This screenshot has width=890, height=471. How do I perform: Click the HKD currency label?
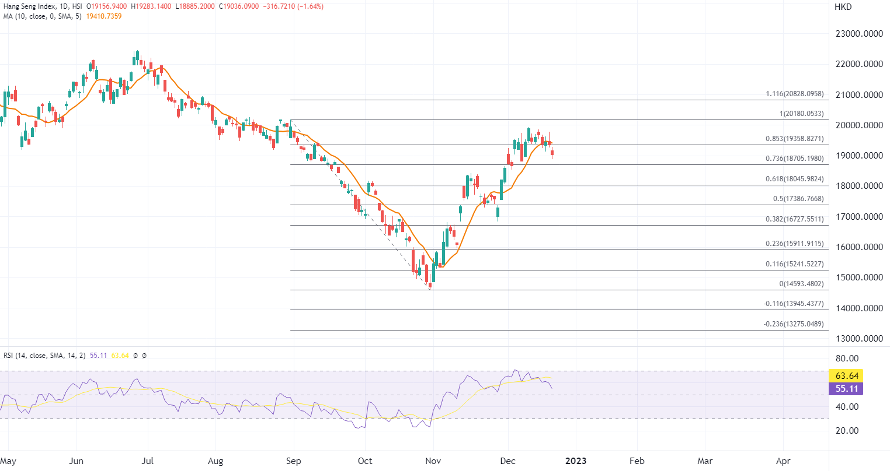tap(843, 7)
